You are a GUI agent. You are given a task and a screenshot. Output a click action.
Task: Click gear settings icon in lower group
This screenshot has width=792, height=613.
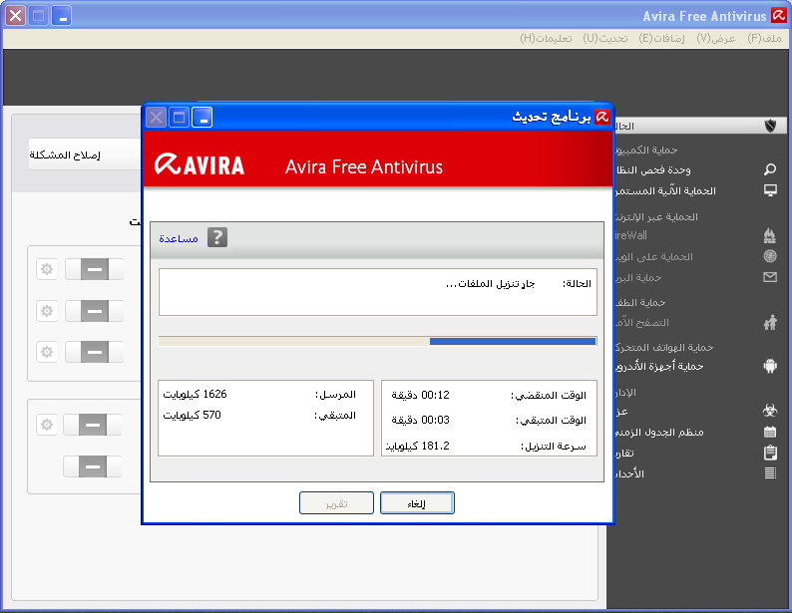point(47,425)
